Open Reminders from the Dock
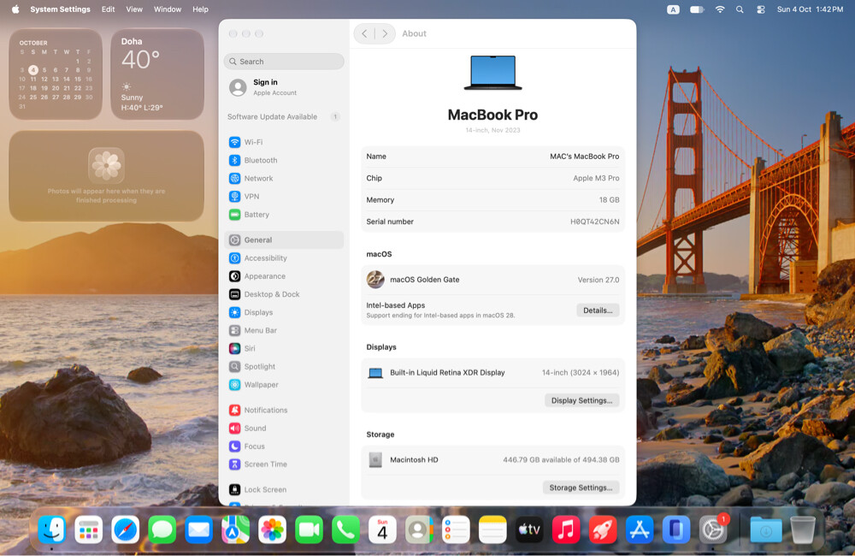Screen dimensions: 855x556 [x=456, y=529]
